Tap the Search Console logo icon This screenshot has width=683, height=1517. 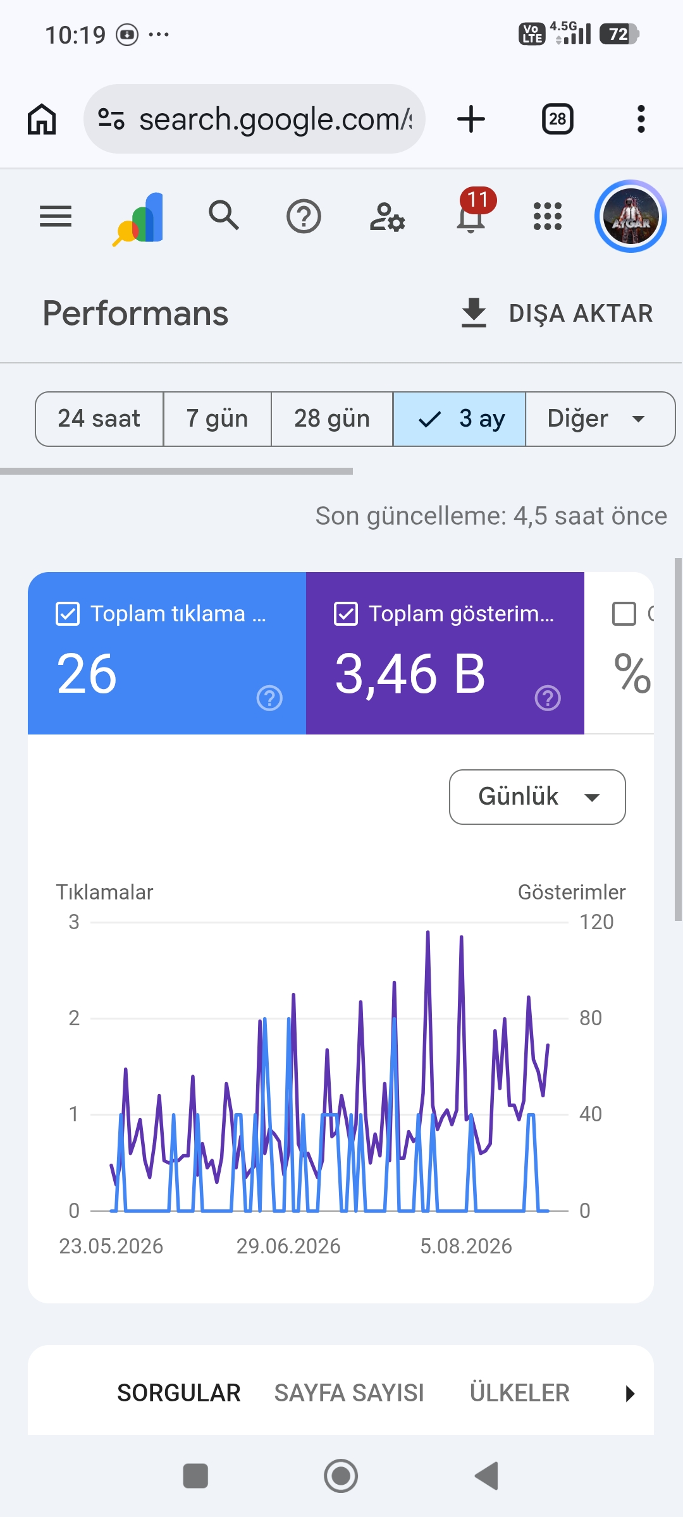pyautogui.click(x=139, y=218)
